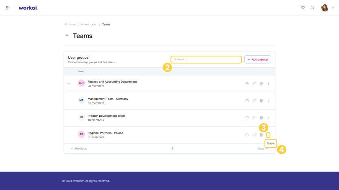
Task: Open user profile dropdown arrow
Action: [x=333, y=8]
